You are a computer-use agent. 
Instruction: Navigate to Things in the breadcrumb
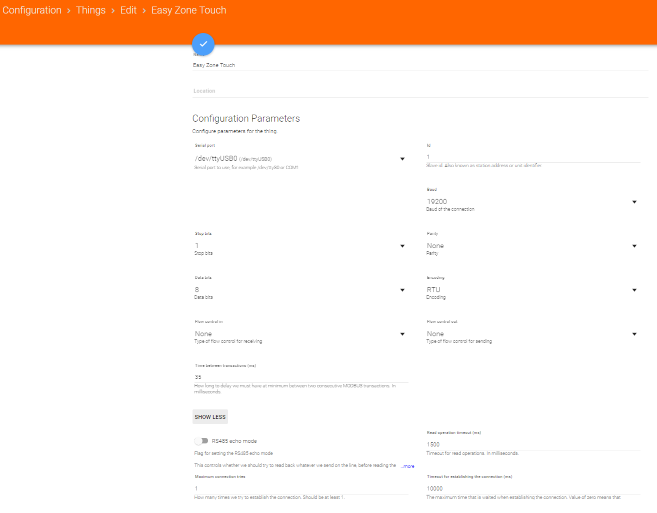90,11
